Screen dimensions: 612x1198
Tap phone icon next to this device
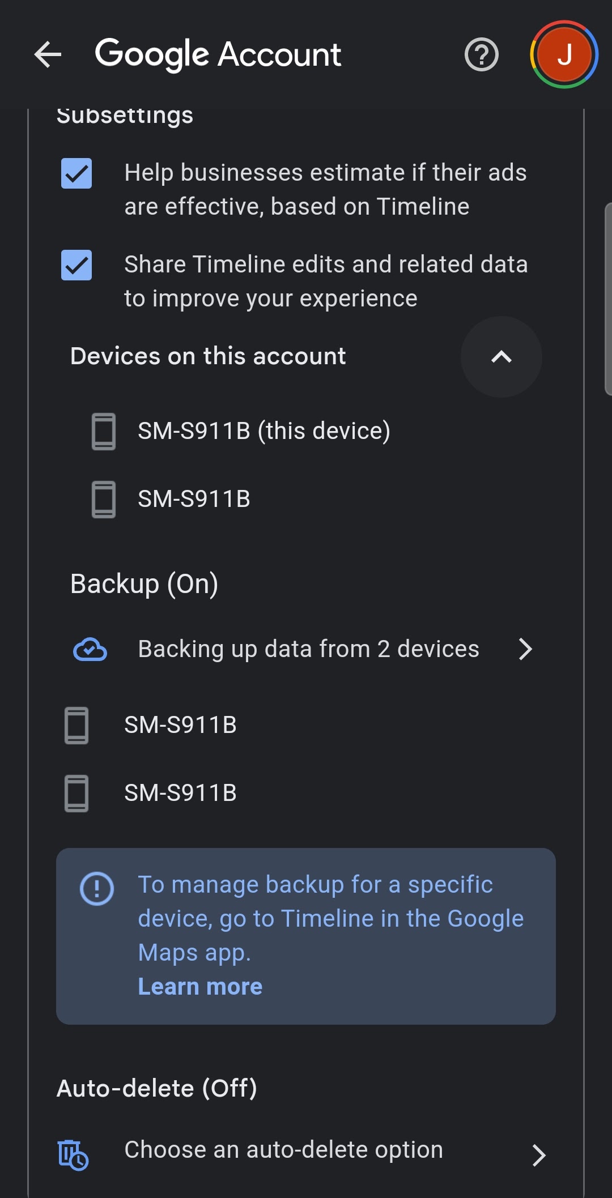click(x=104, y=431)
